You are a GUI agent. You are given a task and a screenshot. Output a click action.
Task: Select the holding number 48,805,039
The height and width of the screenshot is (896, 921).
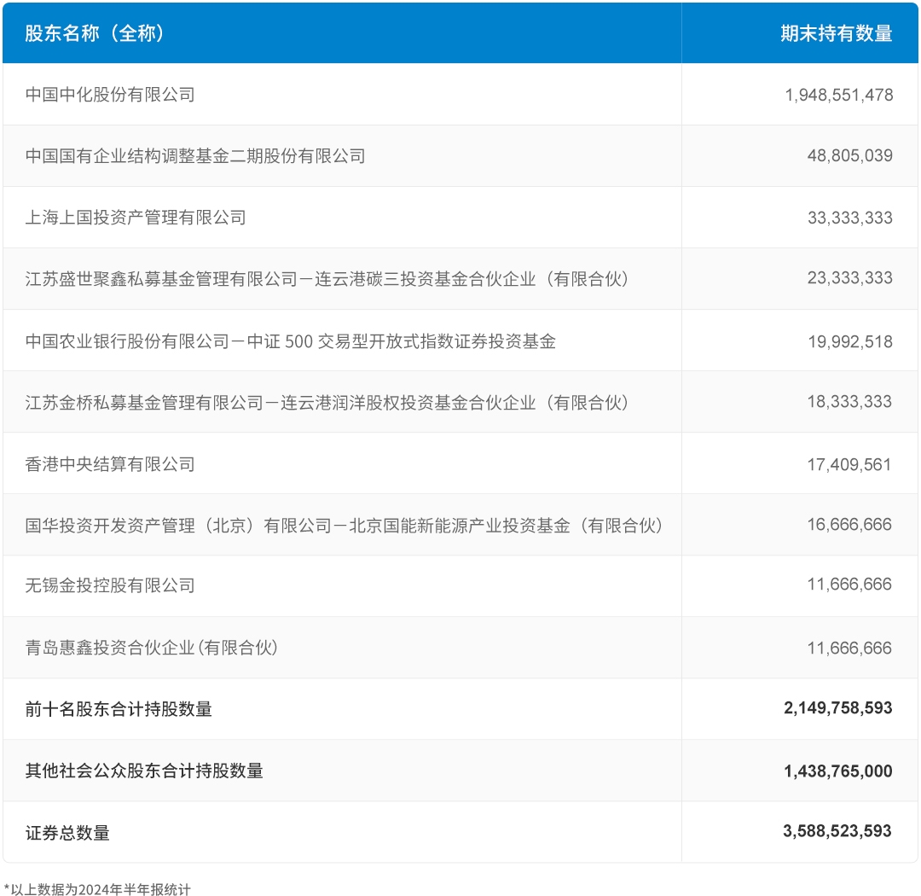pyautogui.click(x=849, y=156)
